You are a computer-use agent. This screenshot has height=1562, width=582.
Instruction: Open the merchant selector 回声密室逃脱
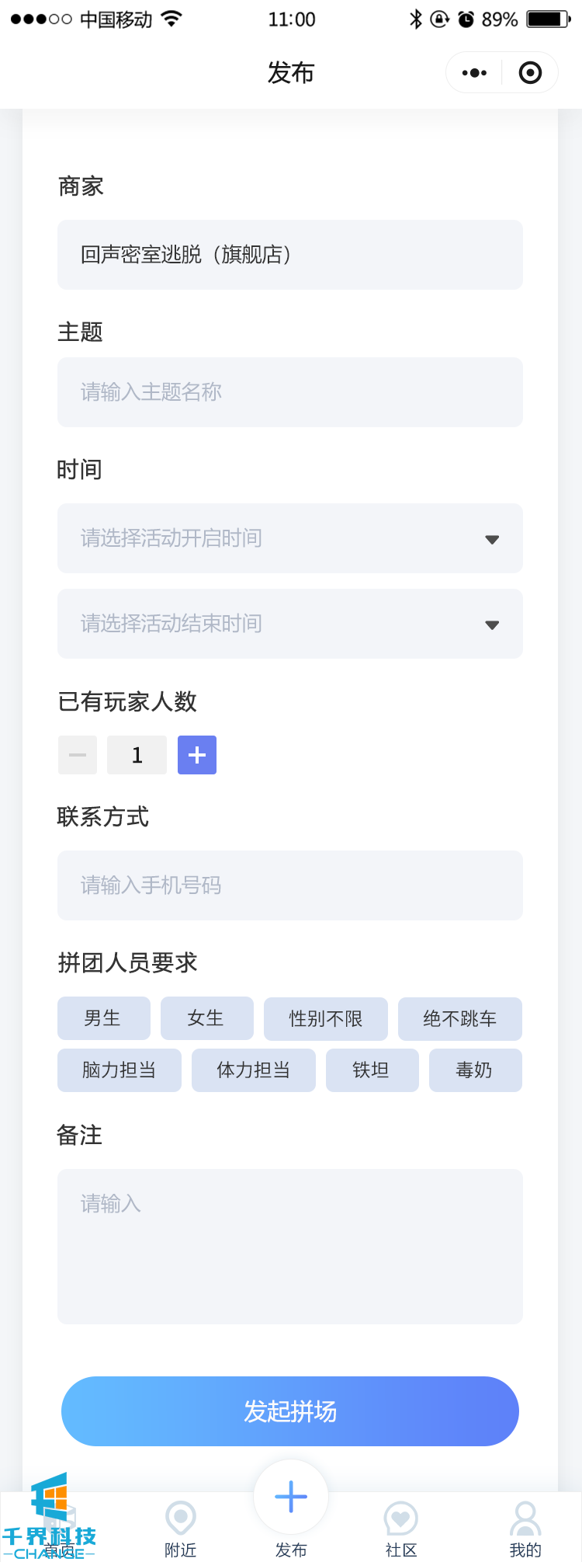(x=290, y=255)
